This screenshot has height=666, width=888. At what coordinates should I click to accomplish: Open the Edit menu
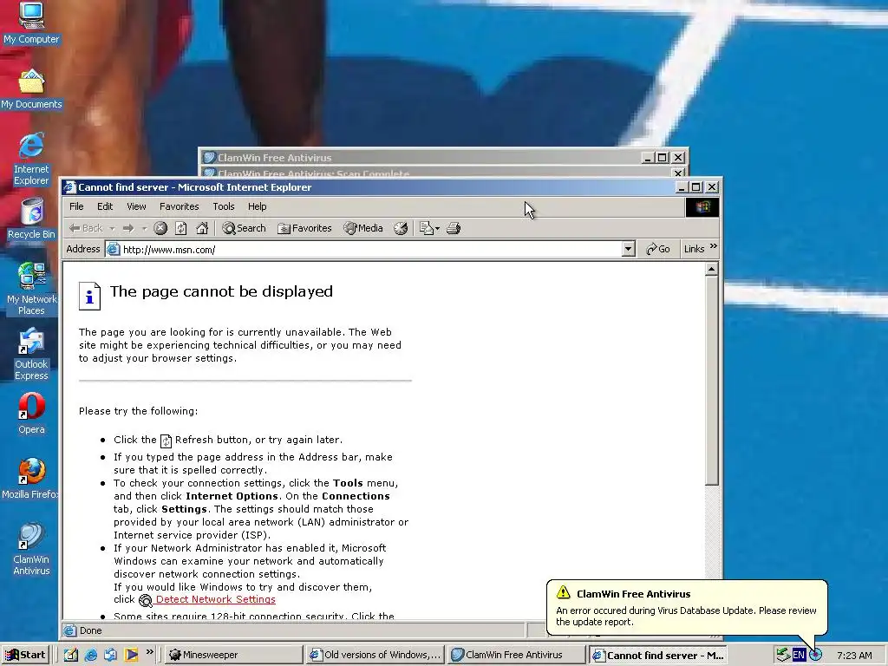[105, 206]
